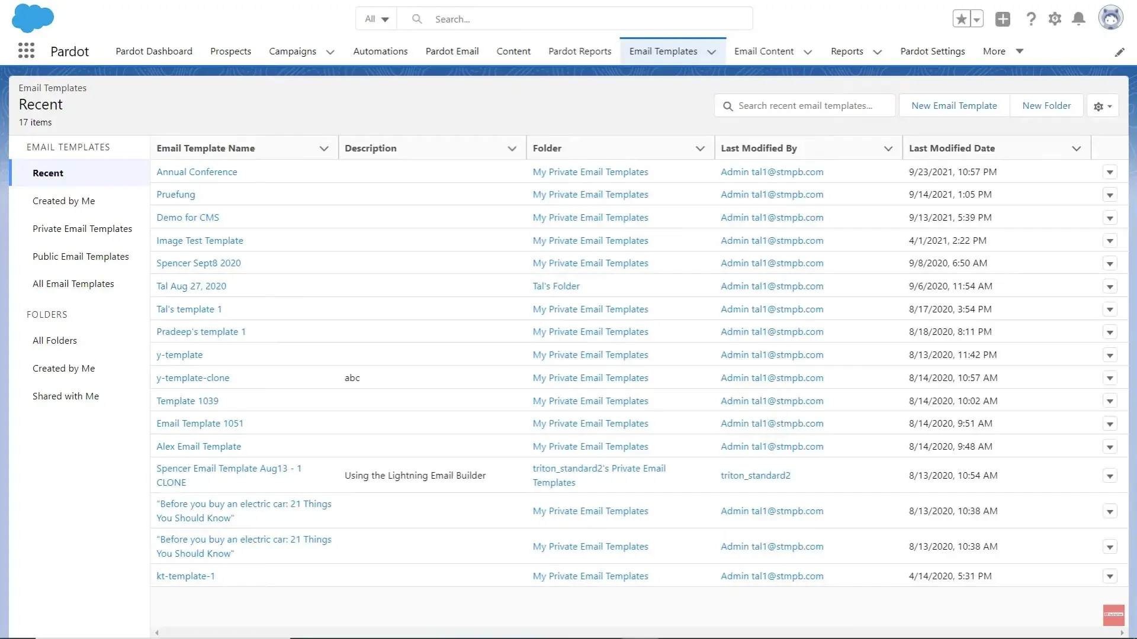Open the More navigation menu
1137x639 pixels.
(1003, 51)
